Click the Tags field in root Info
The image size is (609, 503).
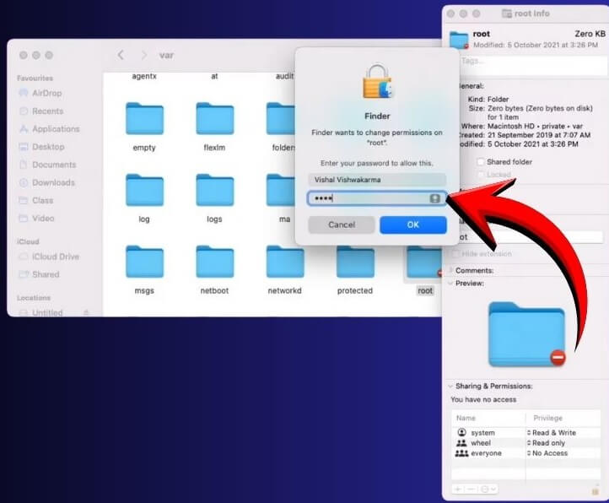point(533,64)
